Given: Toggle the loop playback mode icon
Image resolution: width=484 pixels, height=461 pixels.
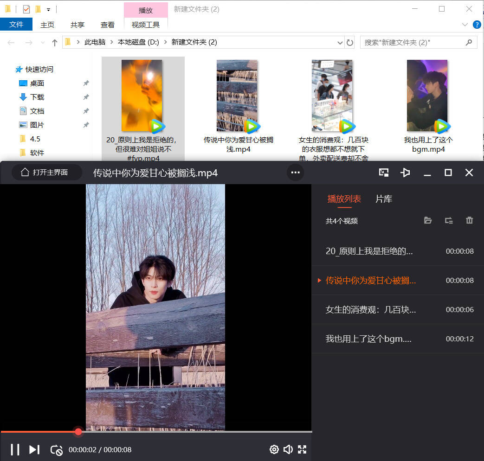Looking at the screenshot, I should tap(56, 449).
